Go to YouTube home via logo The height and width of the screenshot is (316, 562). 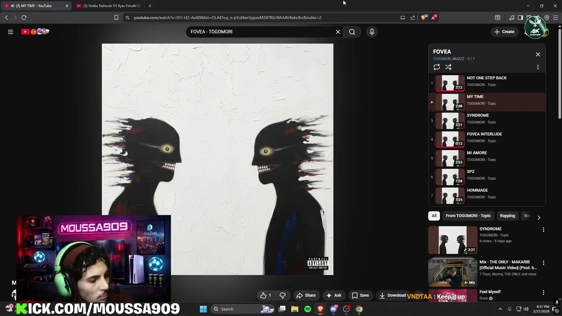[x=35, y=32]
